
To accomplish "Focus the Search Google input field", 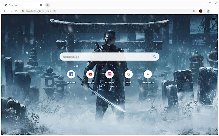I will click(109, 57).
